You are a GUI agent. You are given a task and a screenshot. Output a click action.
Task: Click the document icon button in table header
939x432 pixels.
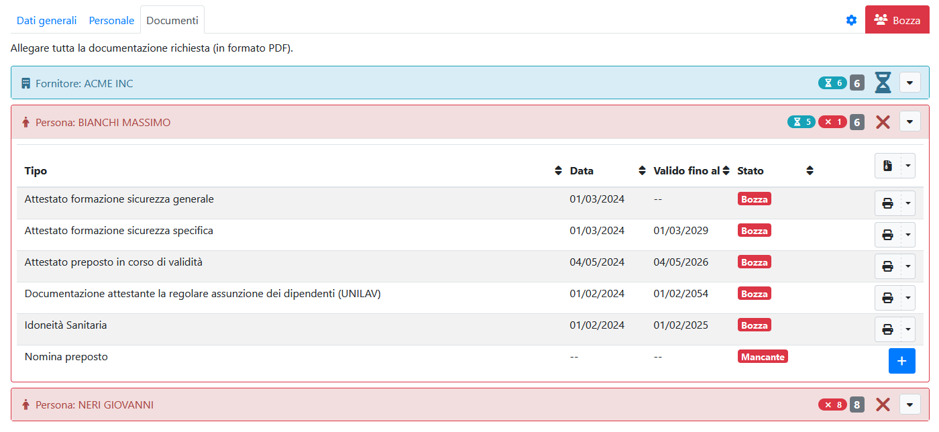coord(887,166)
